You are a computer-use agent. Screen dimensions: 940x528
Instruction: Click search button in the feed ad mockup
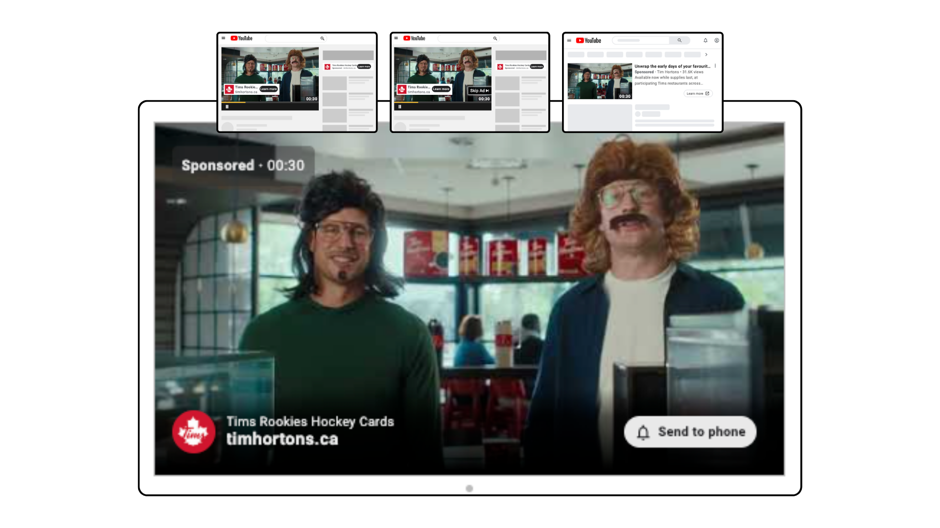[x=680, y=40]
